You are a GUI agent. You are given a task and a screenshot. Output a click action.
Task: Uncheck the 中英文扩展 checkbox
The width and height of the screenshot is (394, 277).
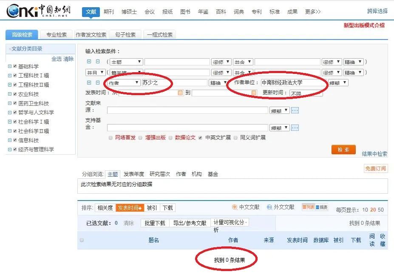click(x=201, y=138)
